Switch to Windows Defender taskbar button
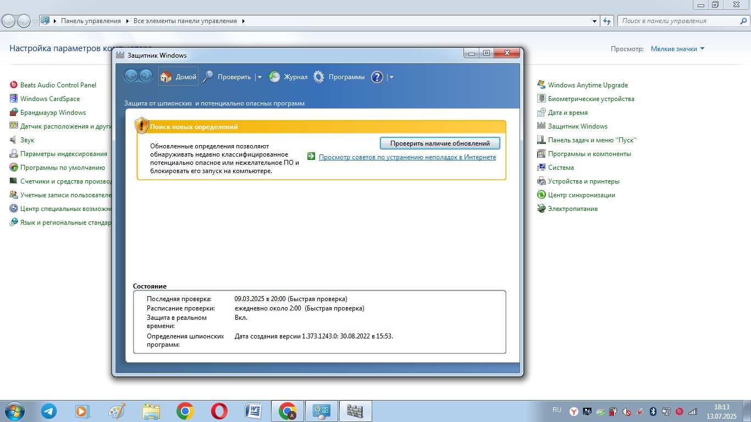 (x=356, y=411)
